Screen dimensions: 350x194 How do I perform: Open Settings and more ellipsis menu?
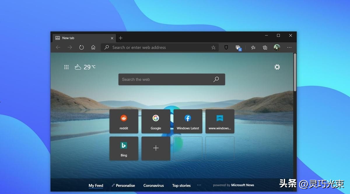[x=289, y=47]
